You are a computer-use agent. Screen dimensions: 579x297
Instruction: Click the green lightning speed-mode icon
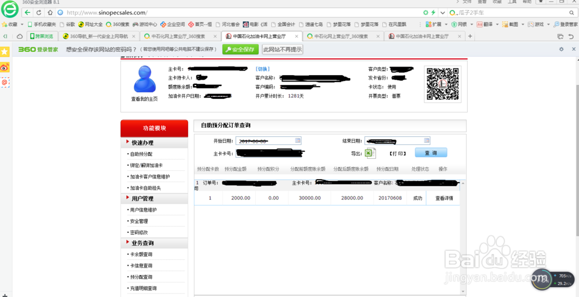pos(434,13)
